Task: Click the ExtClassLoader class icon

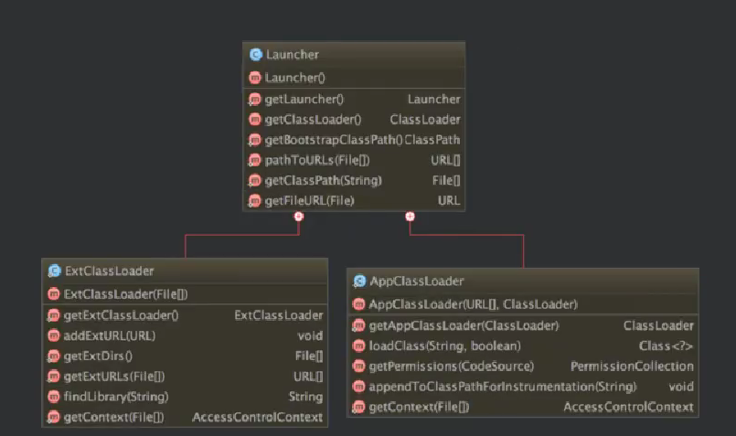Action: pos(54,271)
